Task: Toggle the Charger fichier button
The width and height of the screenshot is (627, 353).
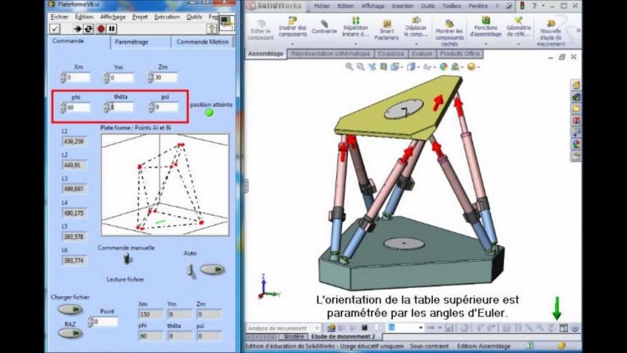Action: point(70,310)
